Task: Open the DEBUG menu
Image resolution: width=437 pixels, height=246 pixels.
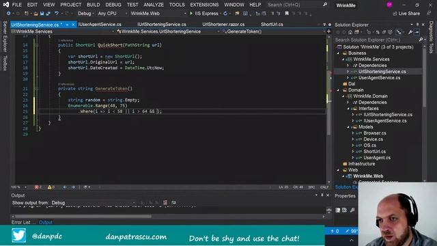Action: 113,5
